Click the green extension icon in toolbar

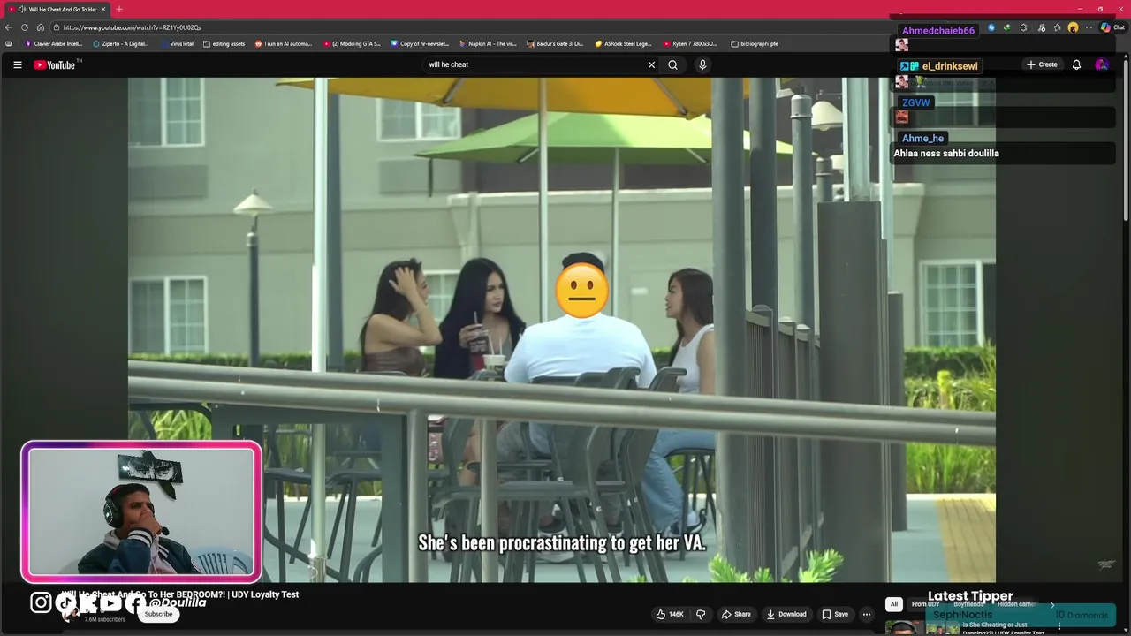pos(1006,27)
